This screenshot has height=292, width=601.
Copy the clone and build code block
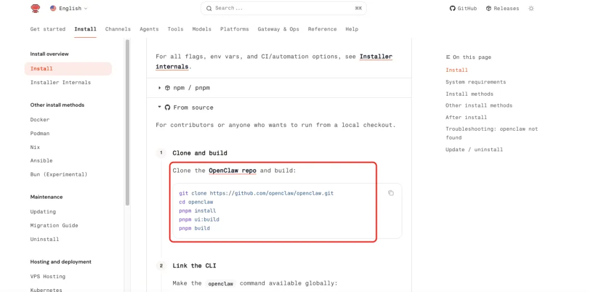pos(391,193)
